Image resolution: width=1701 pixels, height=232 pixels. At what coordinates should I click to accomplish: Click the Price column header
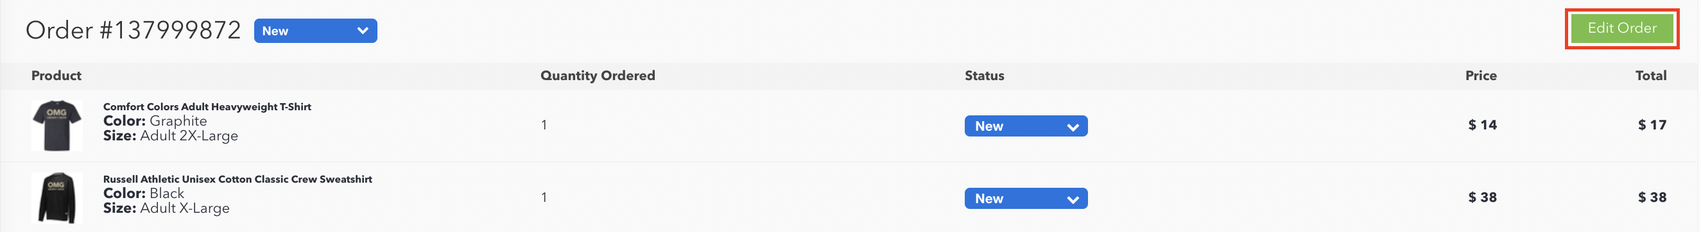click(x=1481, y=76)
